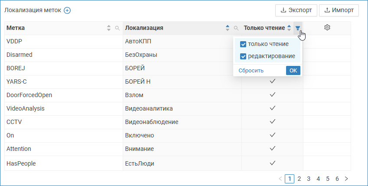Uncheck the редактирование checkbox
This screenshot has width=368, height=186.
click(x=243, y=56)
